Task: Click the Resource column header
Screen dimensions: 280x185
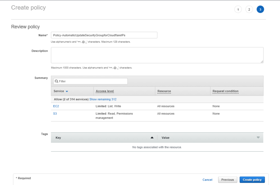Action: coord(164,91)
